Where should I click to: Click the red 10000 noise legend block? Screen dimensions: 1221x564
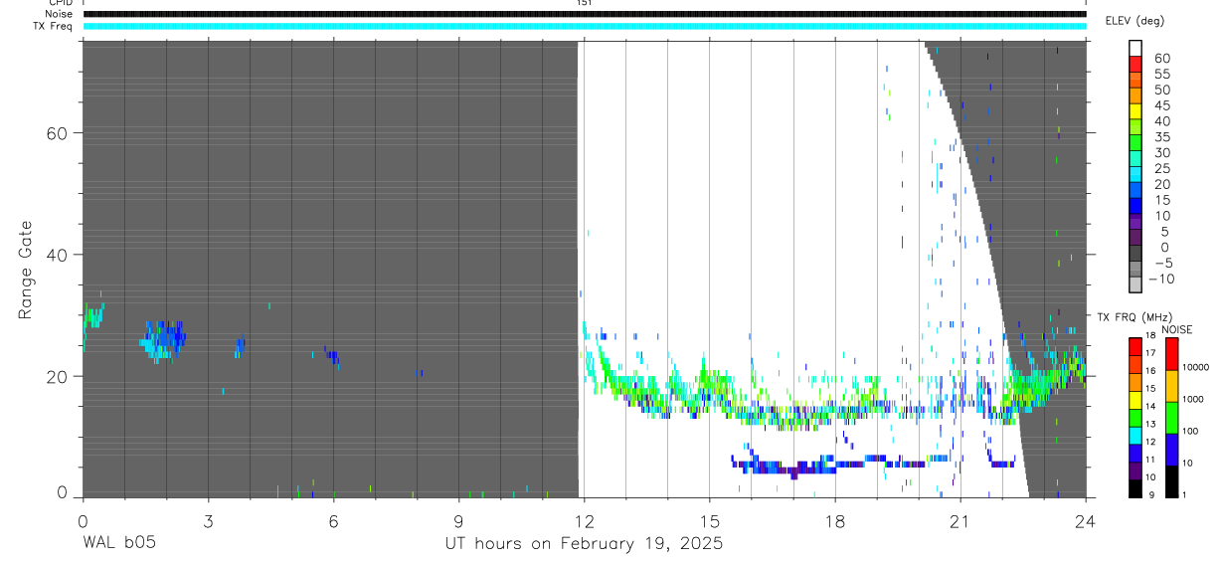click(x=1169, y=354)
